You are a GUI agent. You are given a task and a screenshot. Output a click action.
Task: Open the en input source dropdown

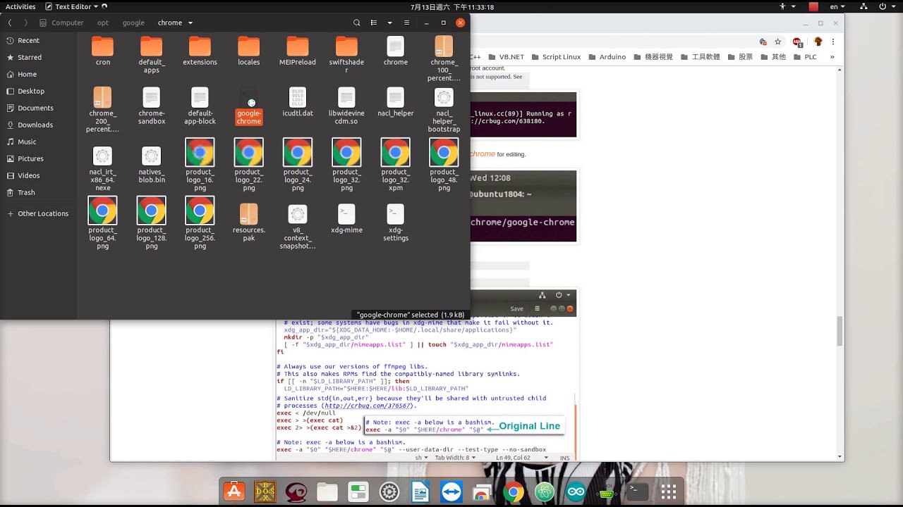tap(838, 6)
